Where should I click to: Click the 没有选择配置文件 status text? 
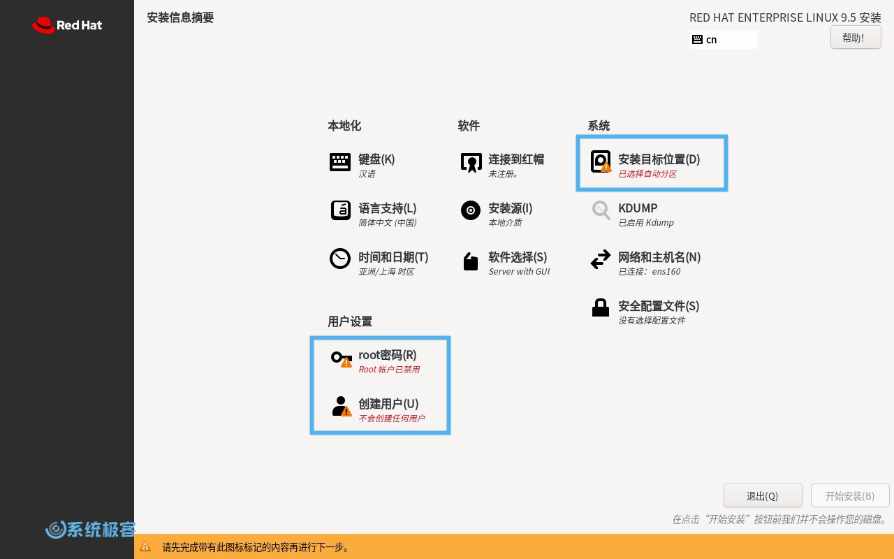click(652, 321)
